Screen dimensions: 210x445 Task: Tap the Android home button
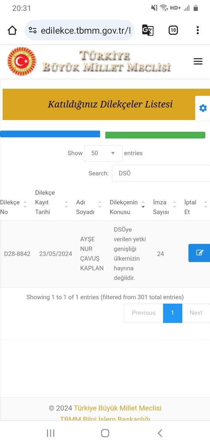tap(105, 433)
